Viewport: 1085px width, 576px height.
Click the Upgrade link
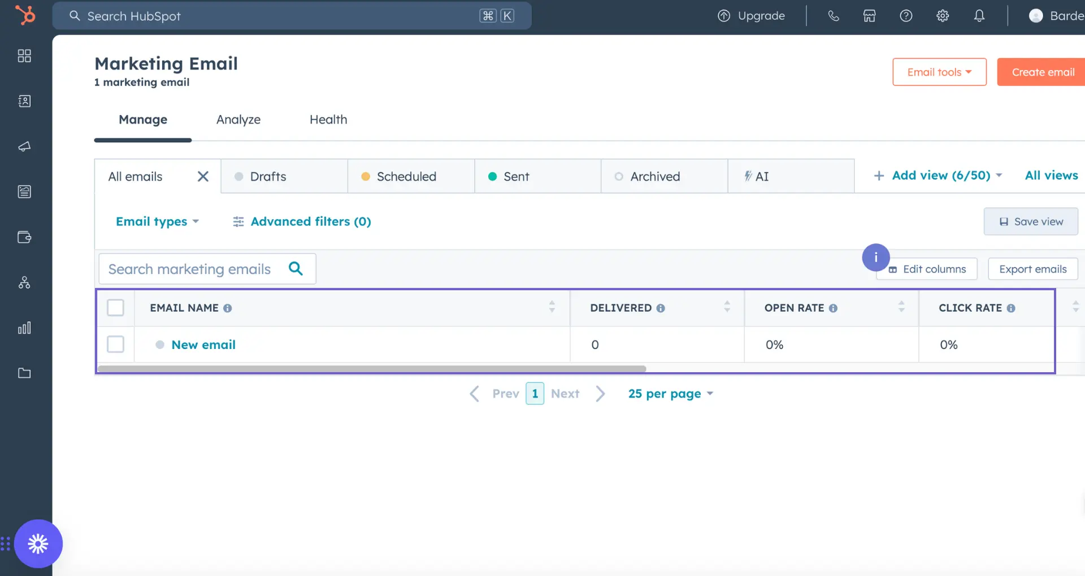click(x=751, y=16)
